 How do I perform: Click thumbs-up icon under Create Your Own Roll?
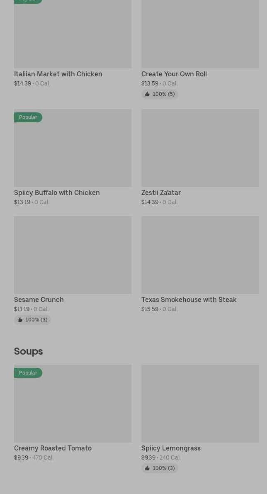click(147, 94)
